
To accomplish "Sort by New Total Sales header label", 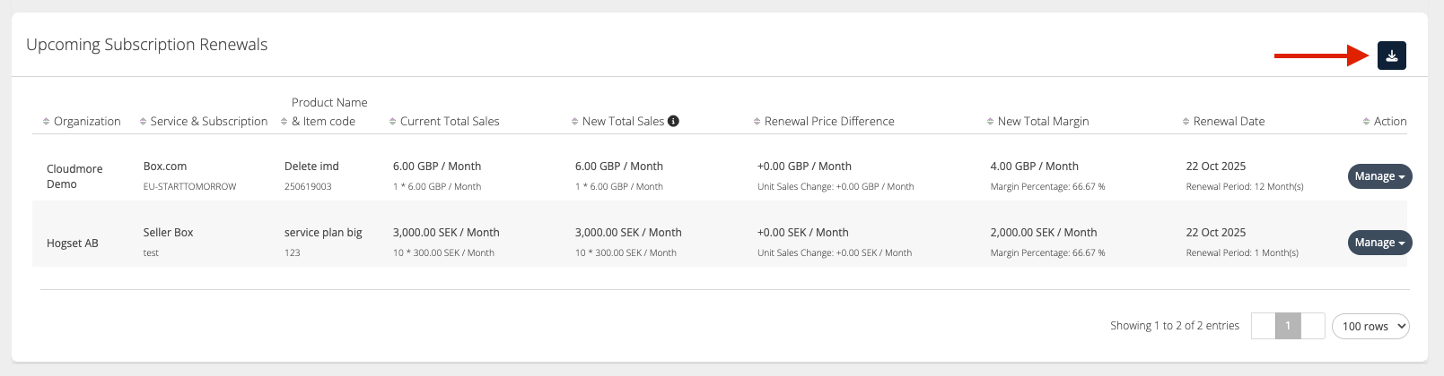I will [x=623, y=122].
